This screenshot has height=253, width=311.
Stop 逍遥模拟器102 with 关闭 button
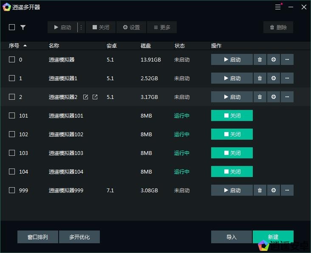(x=232, y=134)
